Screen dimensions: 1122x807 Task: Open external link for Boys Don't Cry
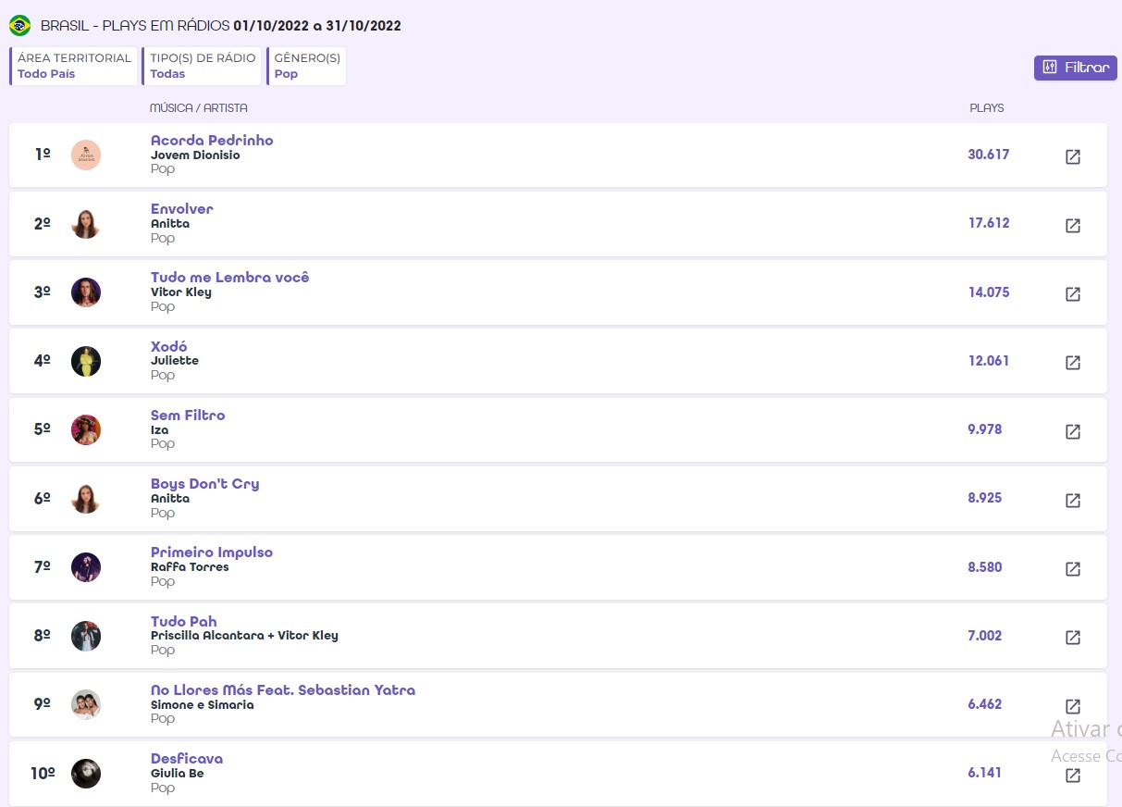pyautogui.click(x=1073, y=500)
